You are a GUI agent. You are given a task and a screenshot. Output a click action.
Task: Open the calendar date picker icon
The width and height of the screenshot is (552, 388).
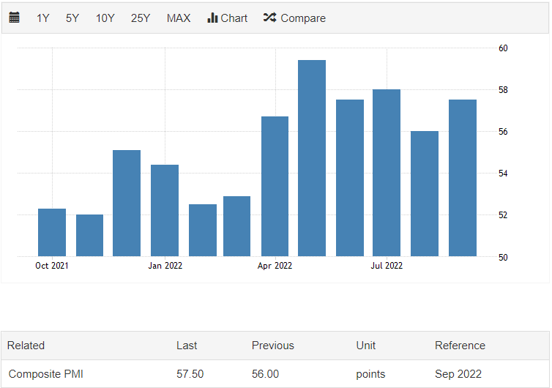[x=15, y=18]
